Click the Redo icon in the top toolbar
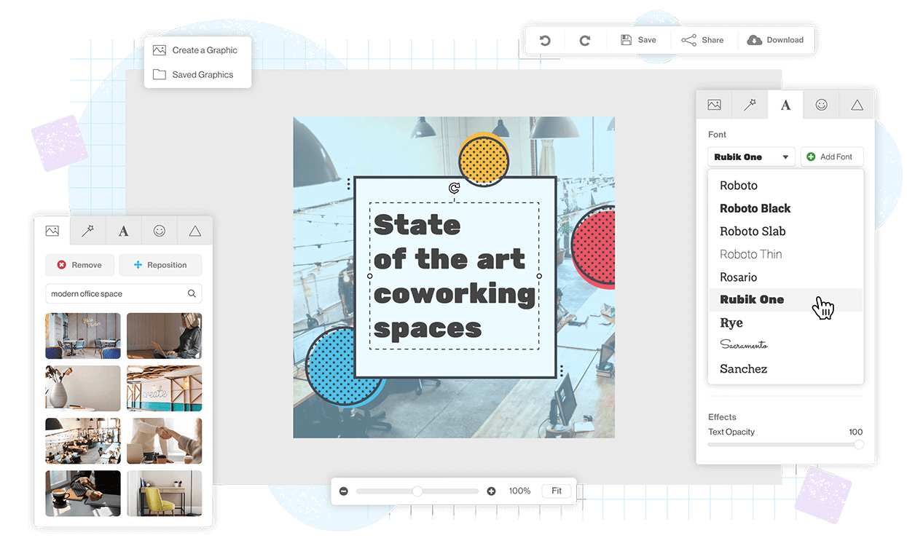This screenshot has width=907, height=554. (585, 39)
